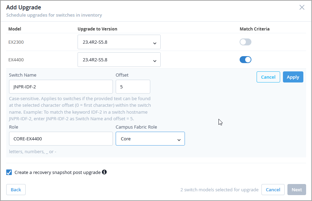
Task: Click the Upgrade to Version column header
Action: [x=97, y=29]
